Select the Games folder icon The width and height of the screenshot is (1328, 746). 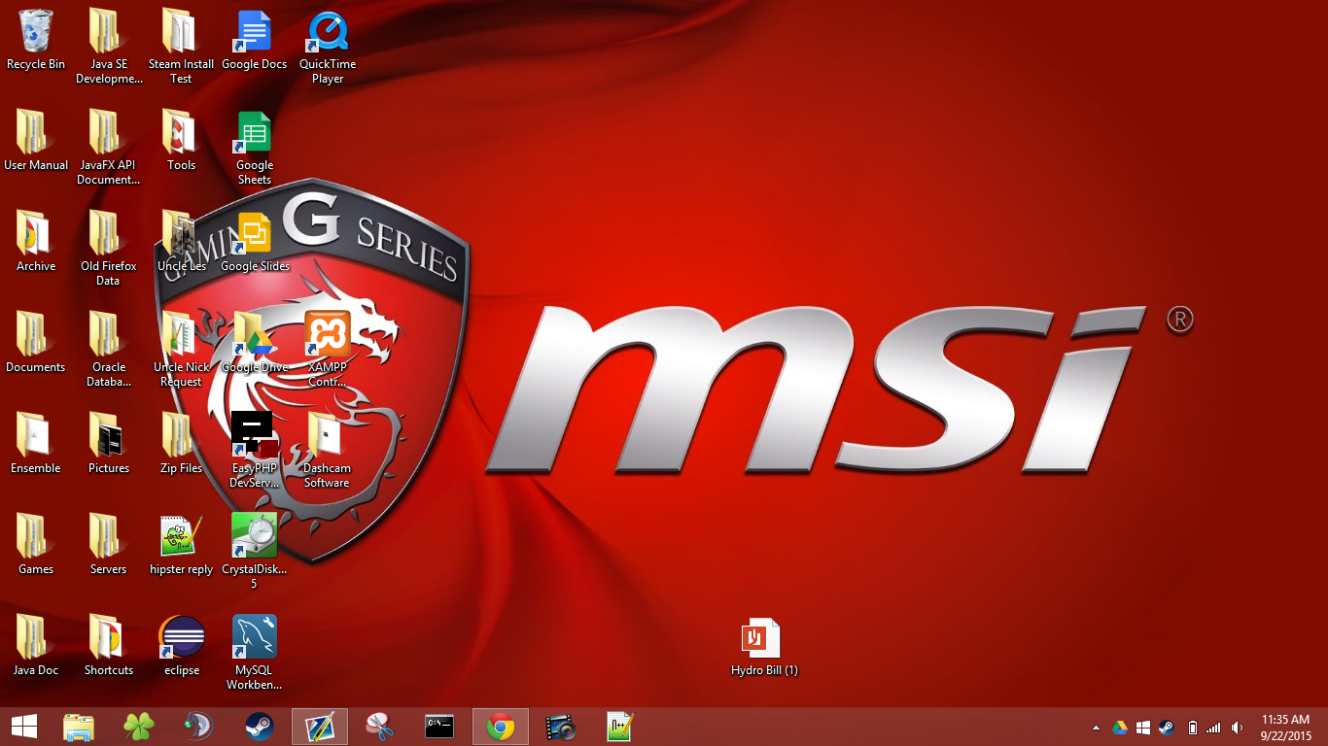click(x=36, y=546)
